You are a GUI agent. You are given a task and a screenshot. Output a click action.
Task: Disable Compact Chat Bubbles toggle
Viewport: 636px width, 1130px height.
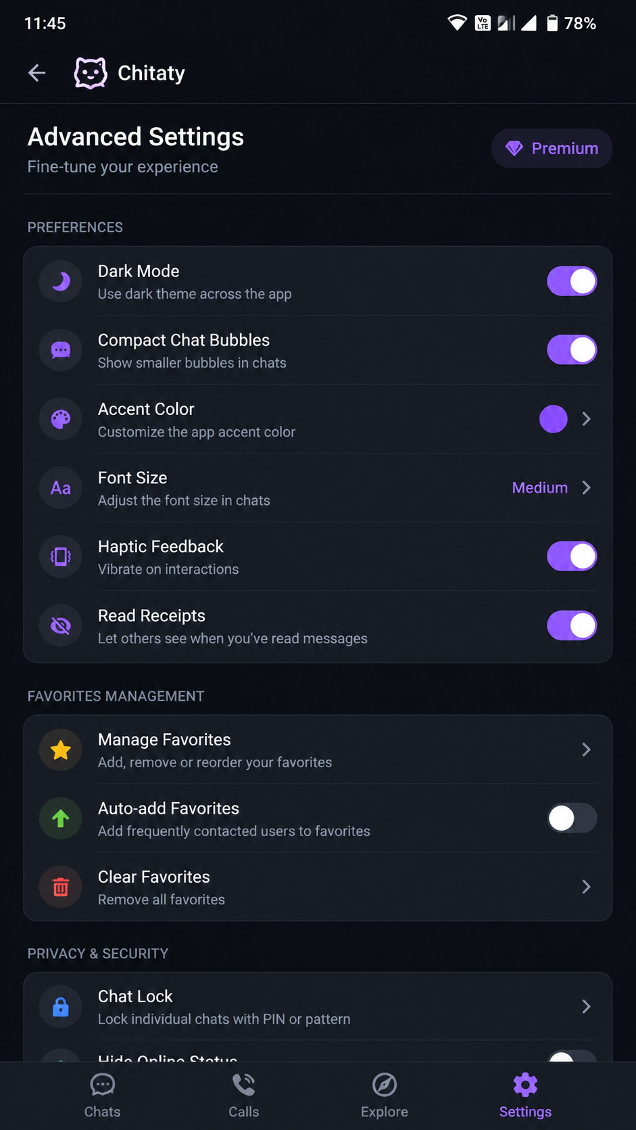pos(572,350)
